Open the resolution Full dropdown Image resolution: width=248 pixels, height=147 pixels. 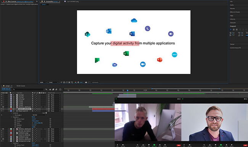pyautogui.click(x=54, y=82)
